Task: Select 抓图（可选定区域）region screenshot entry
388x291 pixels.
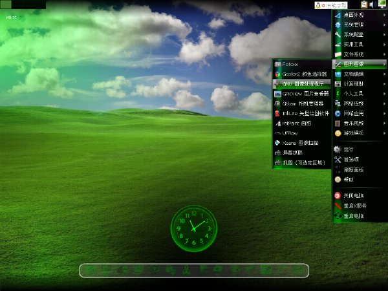Action: click(x=301, y=162)
